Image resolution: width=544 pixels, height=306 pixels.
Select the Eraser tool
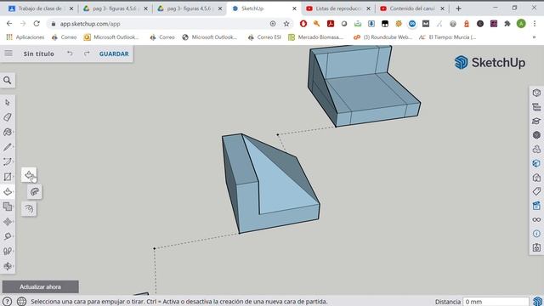point(8,117)
